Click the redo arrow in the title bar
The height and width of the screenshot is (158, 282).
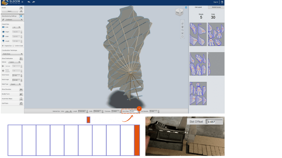[34, 2]
